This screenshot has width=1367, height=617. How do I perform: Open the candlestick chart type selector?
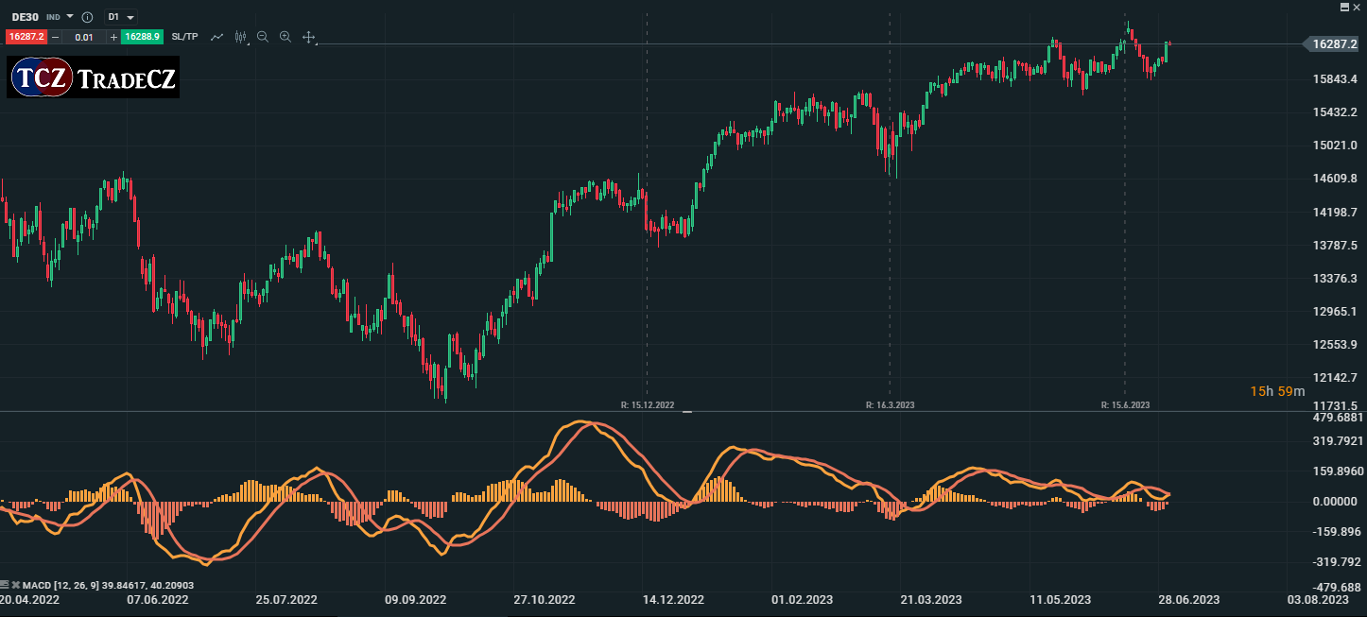coord(241,37)
